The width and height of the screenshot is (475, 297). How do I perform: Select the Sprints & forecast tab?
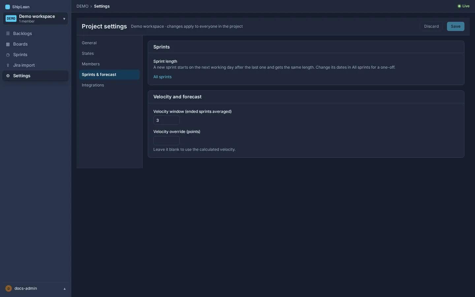pos(110,75)
